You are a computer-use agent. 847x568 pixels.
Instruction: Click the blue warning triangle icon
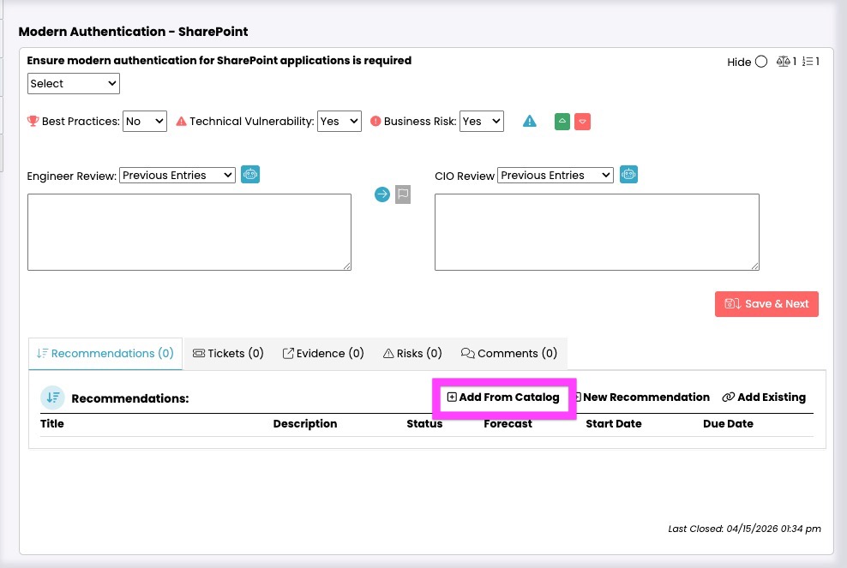[530, 122]
